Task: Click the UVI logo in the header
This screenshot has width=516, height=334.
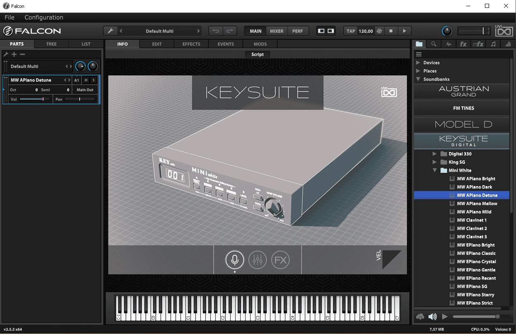Action: [x=504, y=31]
